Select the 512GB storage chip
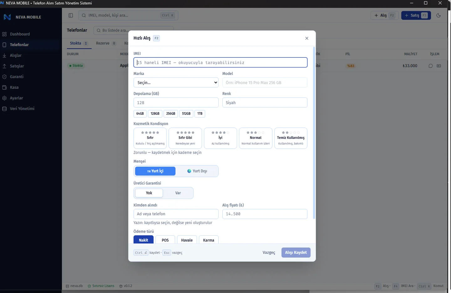Image resolution: width=451 pixels, height=293 pixels. coord(186,114)
